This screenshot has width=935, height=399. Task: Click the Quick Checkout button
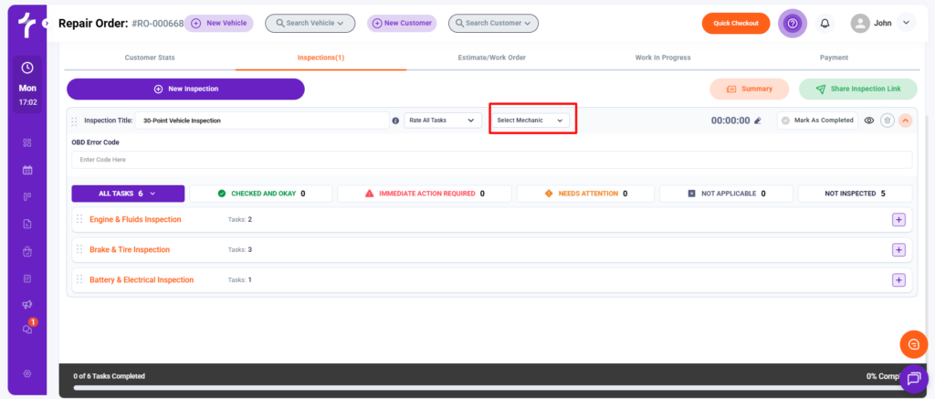click(x=736, y=23)
